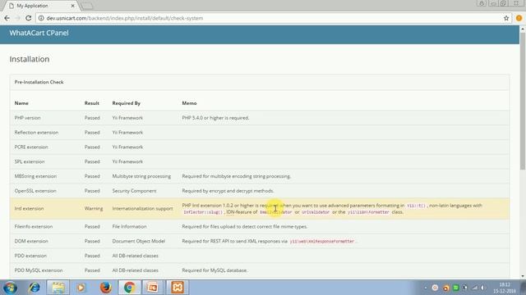The height and width of the screenshot is (295, 526).
Task: Open File Explorer from the taskbar
Action: point(58,288)
